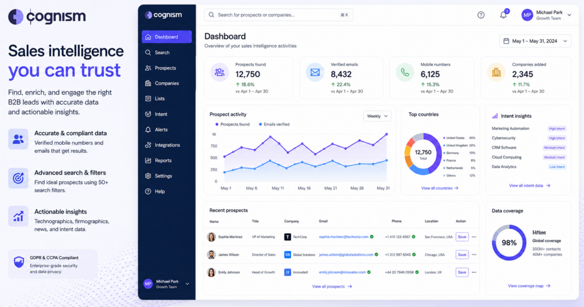Click Low intent tag for Data Analytics
The width and height of the screenshot is (584, 307).
(x=557, y=167)
